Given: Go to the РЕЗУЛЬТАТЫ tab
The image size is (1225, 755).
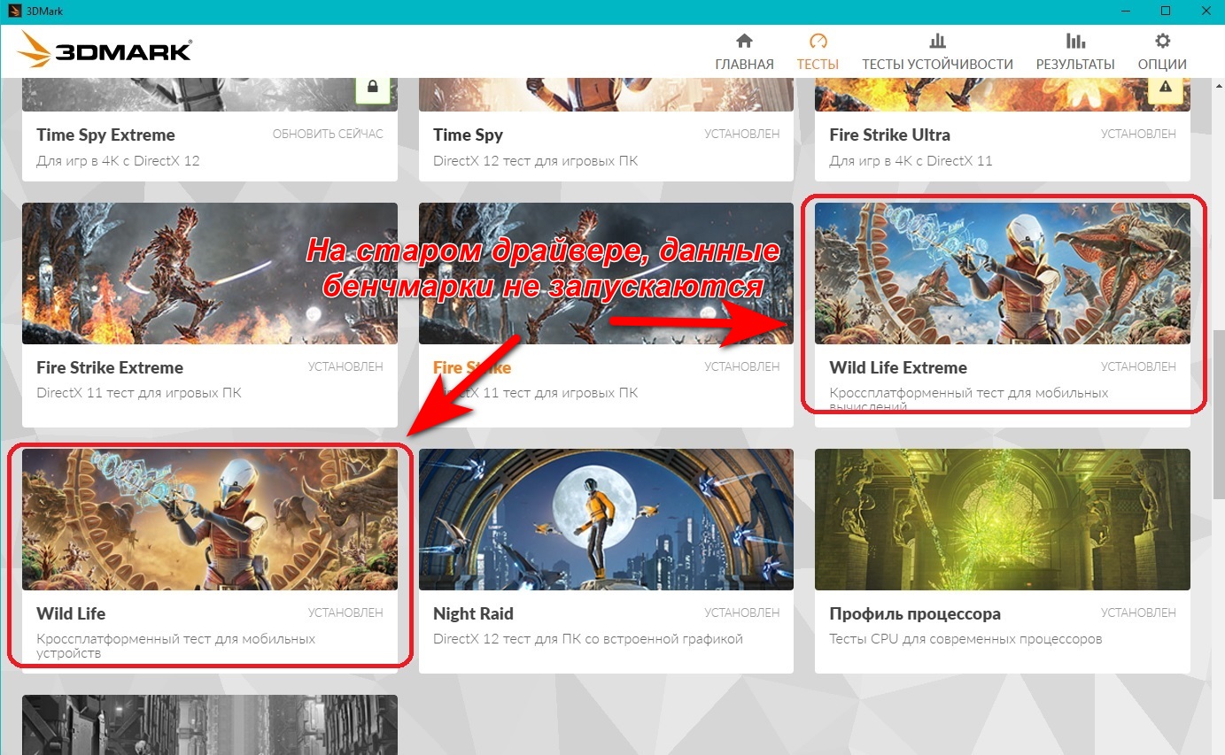Looking at the screenshot, I should (1075, 52).
